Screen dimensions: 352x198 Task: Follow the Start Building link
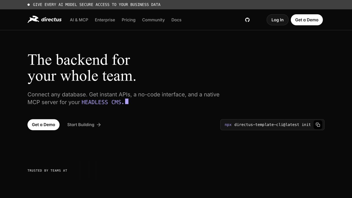84,125
